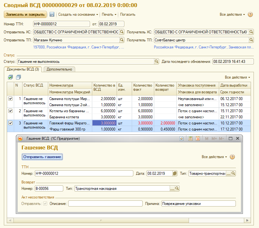Click search icon in Получатель ХС field

(x=251, y=32)
